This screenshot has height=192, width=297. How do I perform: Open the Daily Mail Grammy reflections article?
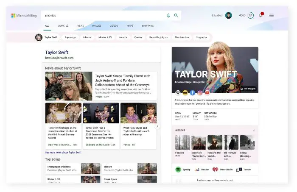pos(63,126)
